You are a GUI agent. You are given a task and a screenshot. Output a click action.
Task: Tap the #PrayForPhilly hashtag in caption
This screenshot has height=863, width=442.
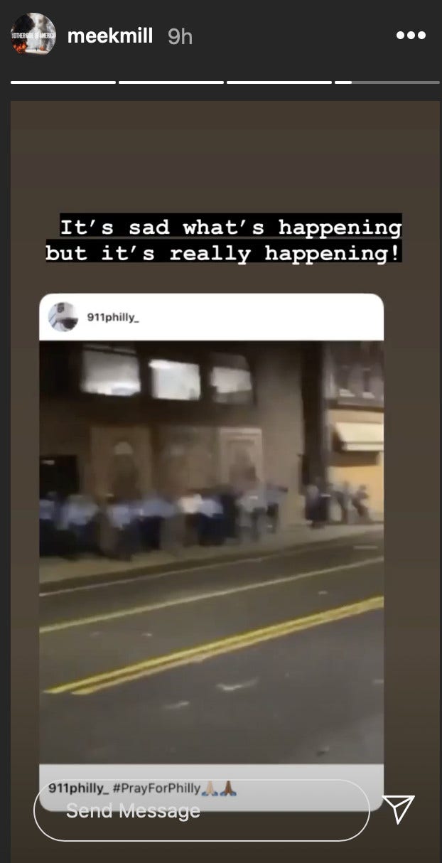(156, 789)
